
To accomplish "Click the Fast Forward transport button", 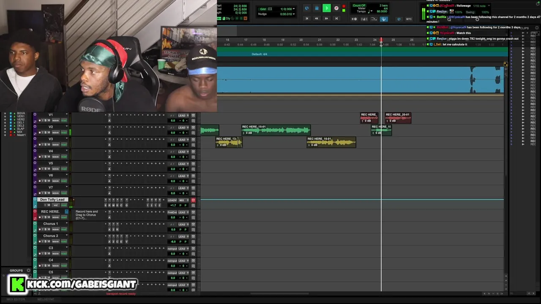I will pos(326,19).
